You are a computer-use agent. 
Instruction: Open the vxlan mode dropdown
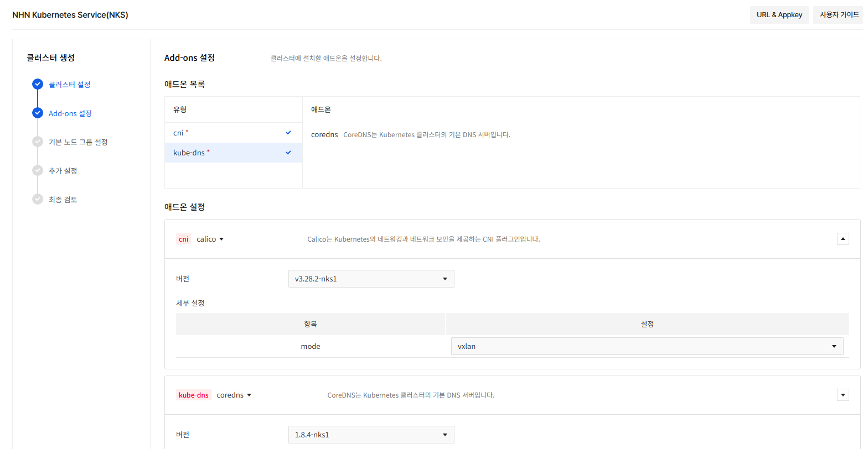click(647, 346)
